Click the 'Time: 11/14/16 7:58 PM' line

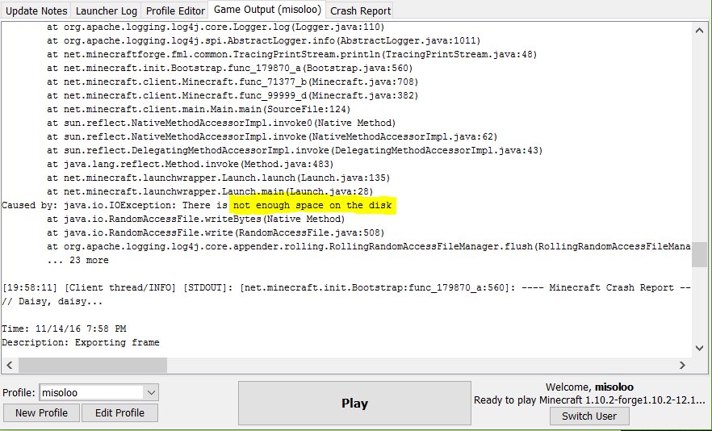pos(64,328)
